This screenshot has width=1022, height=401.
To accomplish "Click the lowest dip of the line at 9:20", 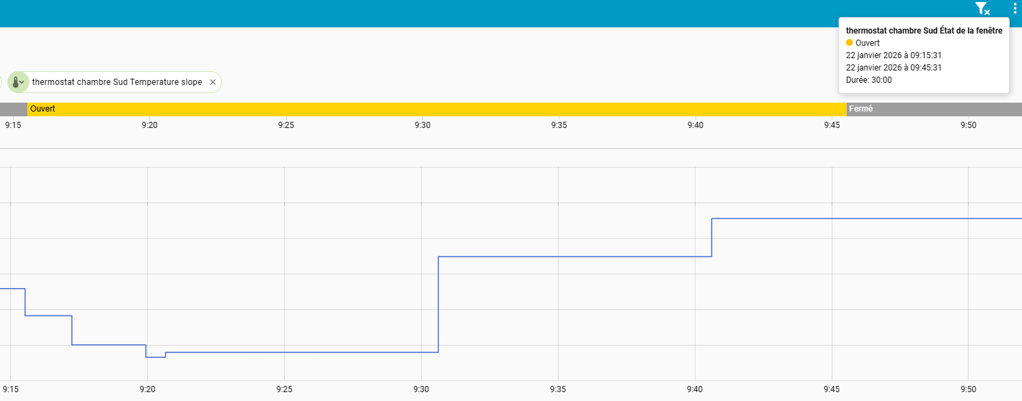I will (155, 357).
